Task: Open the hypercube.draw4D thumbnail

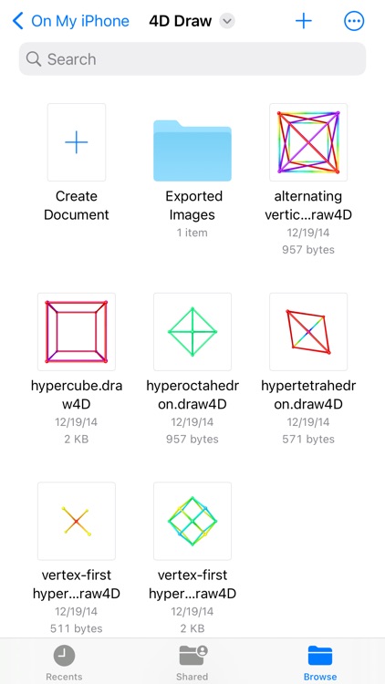Action: [x=77, y=332]
